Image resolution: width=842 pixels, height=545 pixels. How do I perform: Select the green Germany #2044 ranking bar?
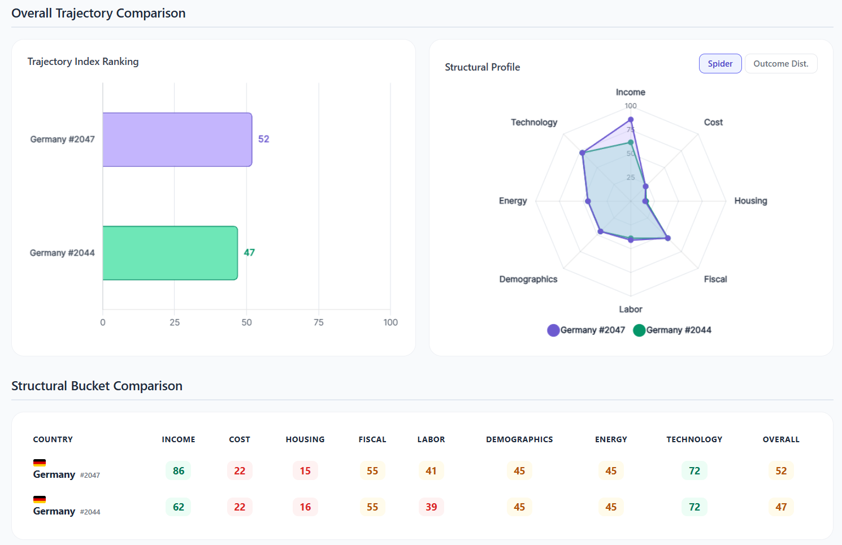[x=170, y=253]
